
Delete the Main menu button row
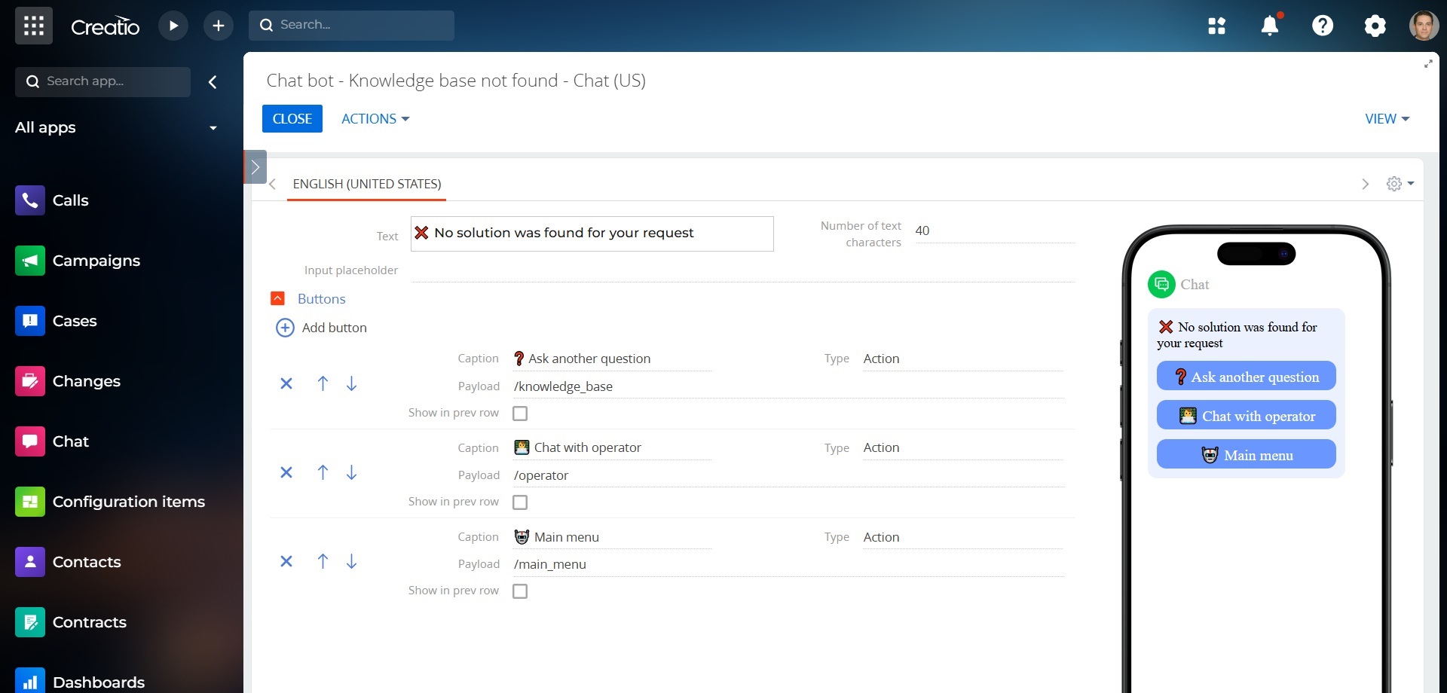286,561
